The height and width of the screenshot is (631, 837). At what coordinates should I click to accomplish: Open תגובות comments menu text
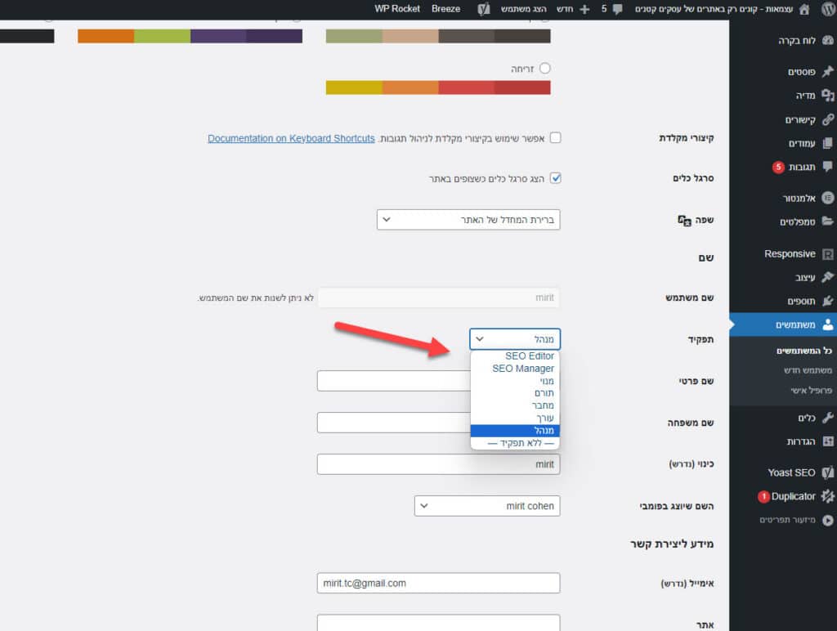point(802,167)
